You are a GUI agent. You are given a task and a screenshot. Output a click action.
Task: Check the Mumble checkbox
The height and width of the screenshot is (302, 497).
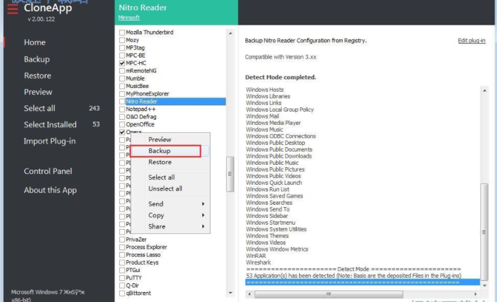pyautogui.click(x=122, y=78)
